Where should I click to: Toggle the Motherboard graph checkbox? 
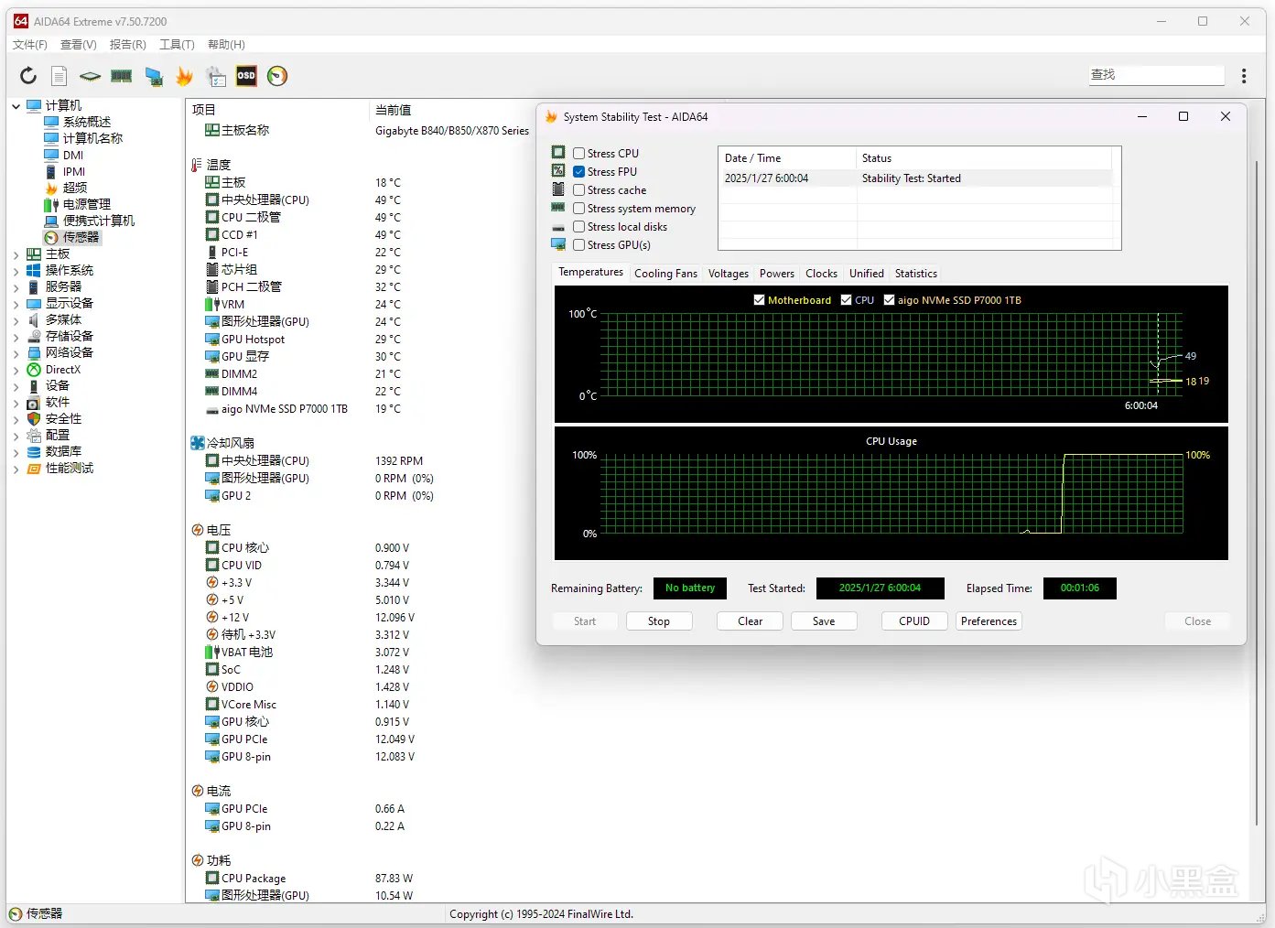coord(759,300)
